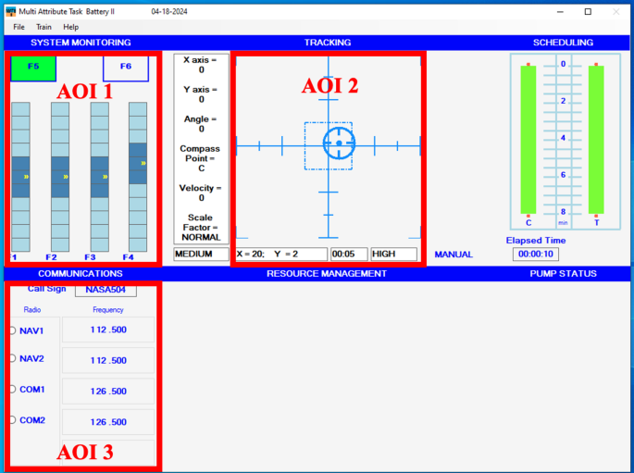The image size is (634, 473).
Task: Click the MATB application icon in title bar
Action: (x=10, y=11)
